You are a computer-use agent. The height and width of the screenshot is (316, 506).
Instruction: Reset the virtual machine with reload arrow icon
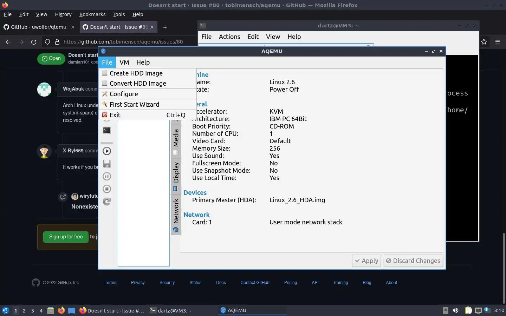pos(107,202)
